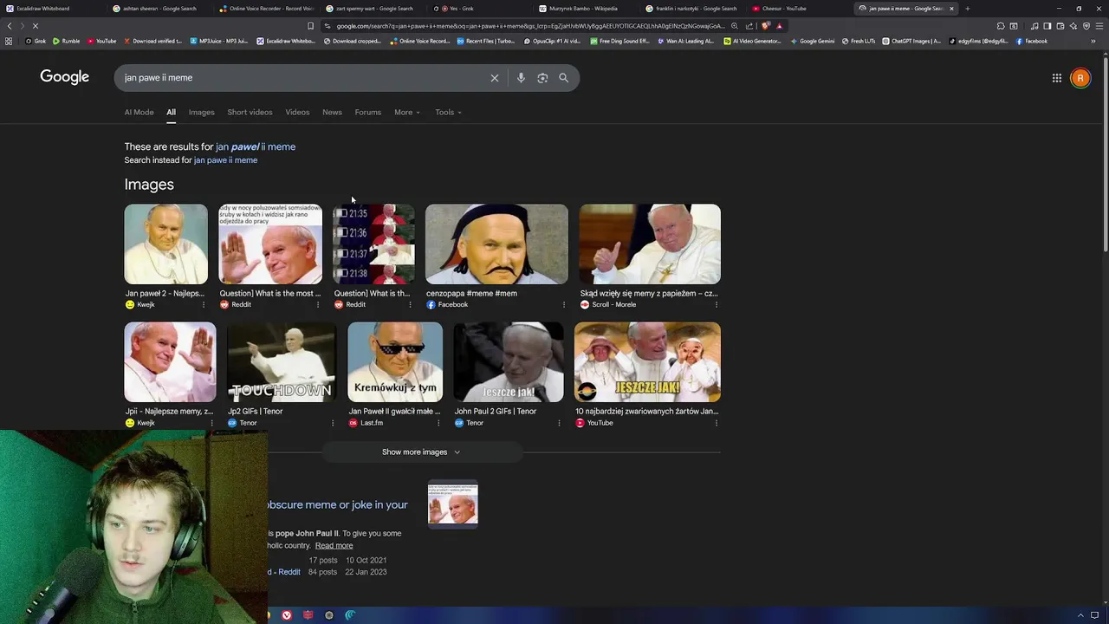Submit search with the magnifying glass icon
Viewport: 1109px width, 624px height.
click(x=563, y=78)
